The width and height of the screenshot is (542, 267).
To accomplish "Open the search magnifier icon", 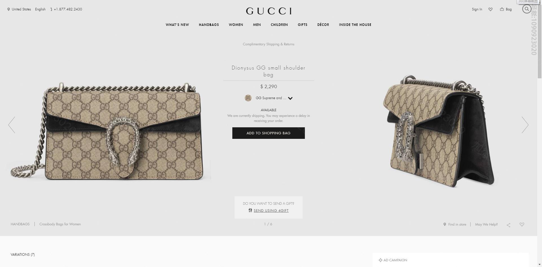I will pos(526,9).
